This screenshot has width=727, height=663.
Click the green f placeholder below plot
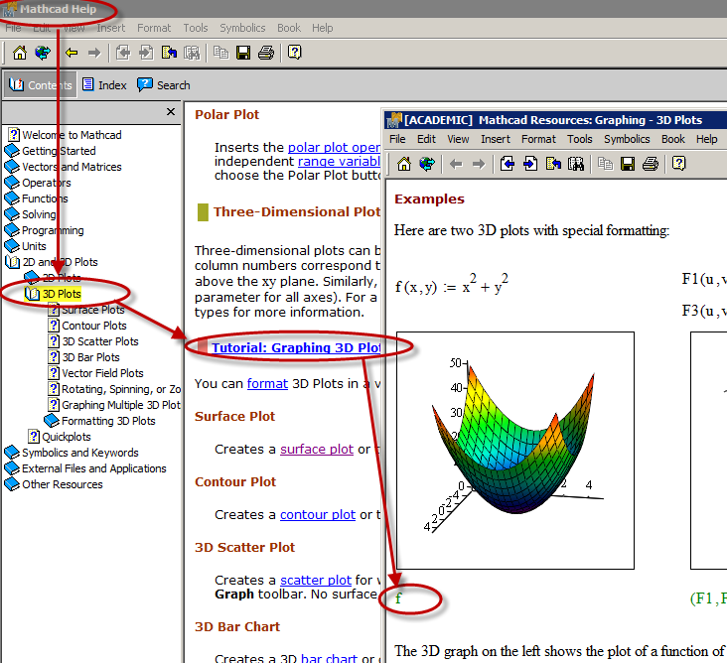398,598
